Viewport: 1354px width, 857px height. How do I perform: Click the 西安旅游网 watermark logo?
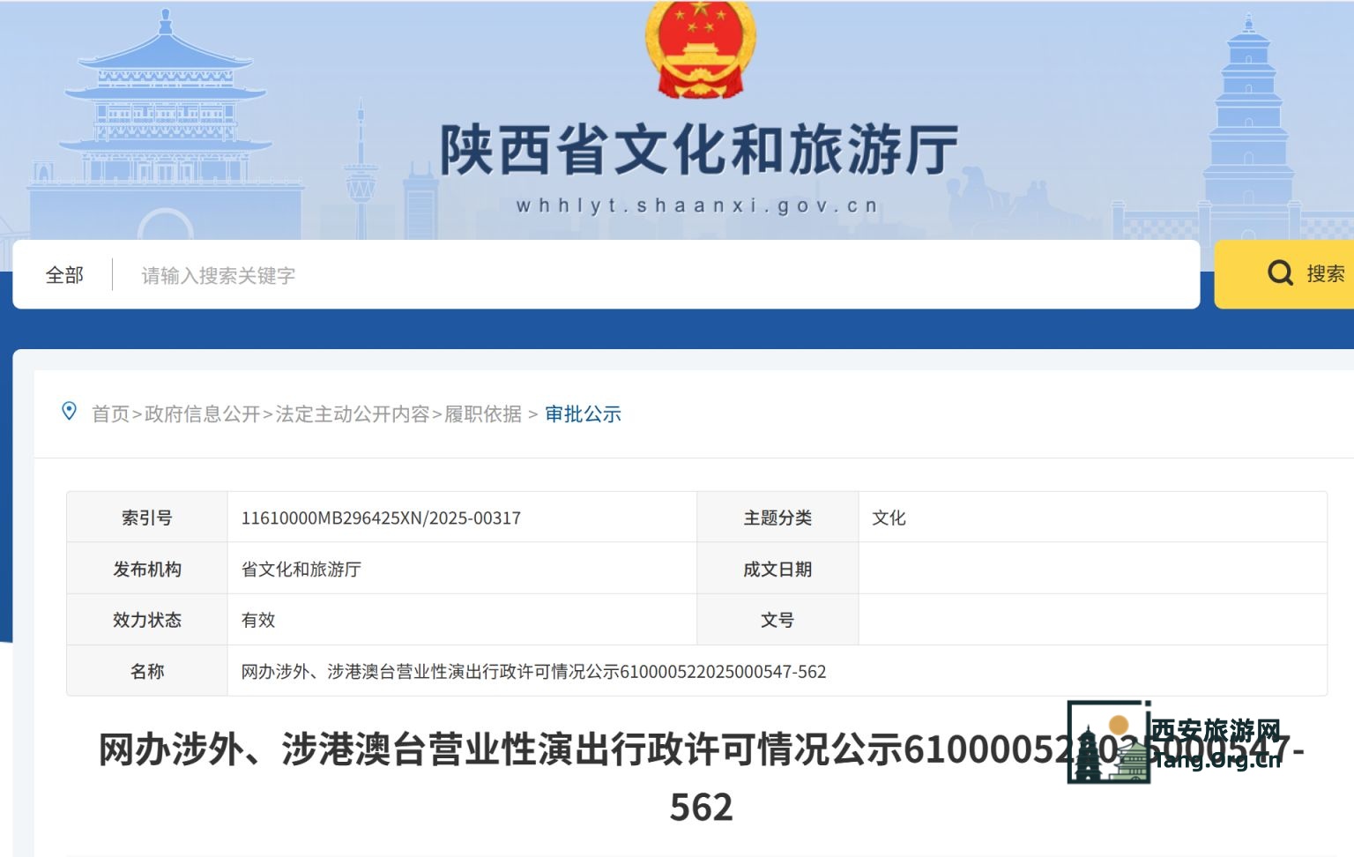(1176, 743)
